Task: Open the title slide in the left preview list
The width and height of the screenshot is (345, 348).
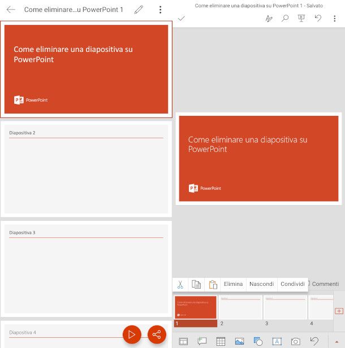Action: click(86, 69)
